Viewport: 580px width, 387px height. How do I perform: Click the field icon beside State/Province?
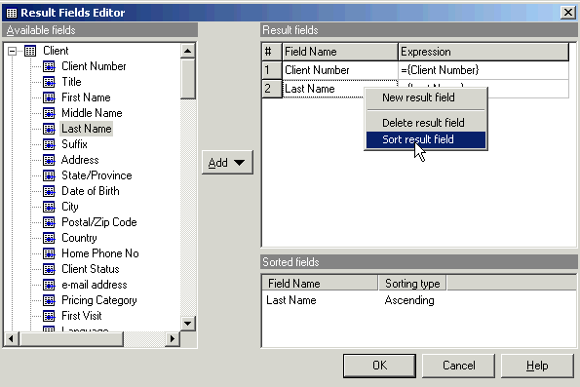point(49,175)
